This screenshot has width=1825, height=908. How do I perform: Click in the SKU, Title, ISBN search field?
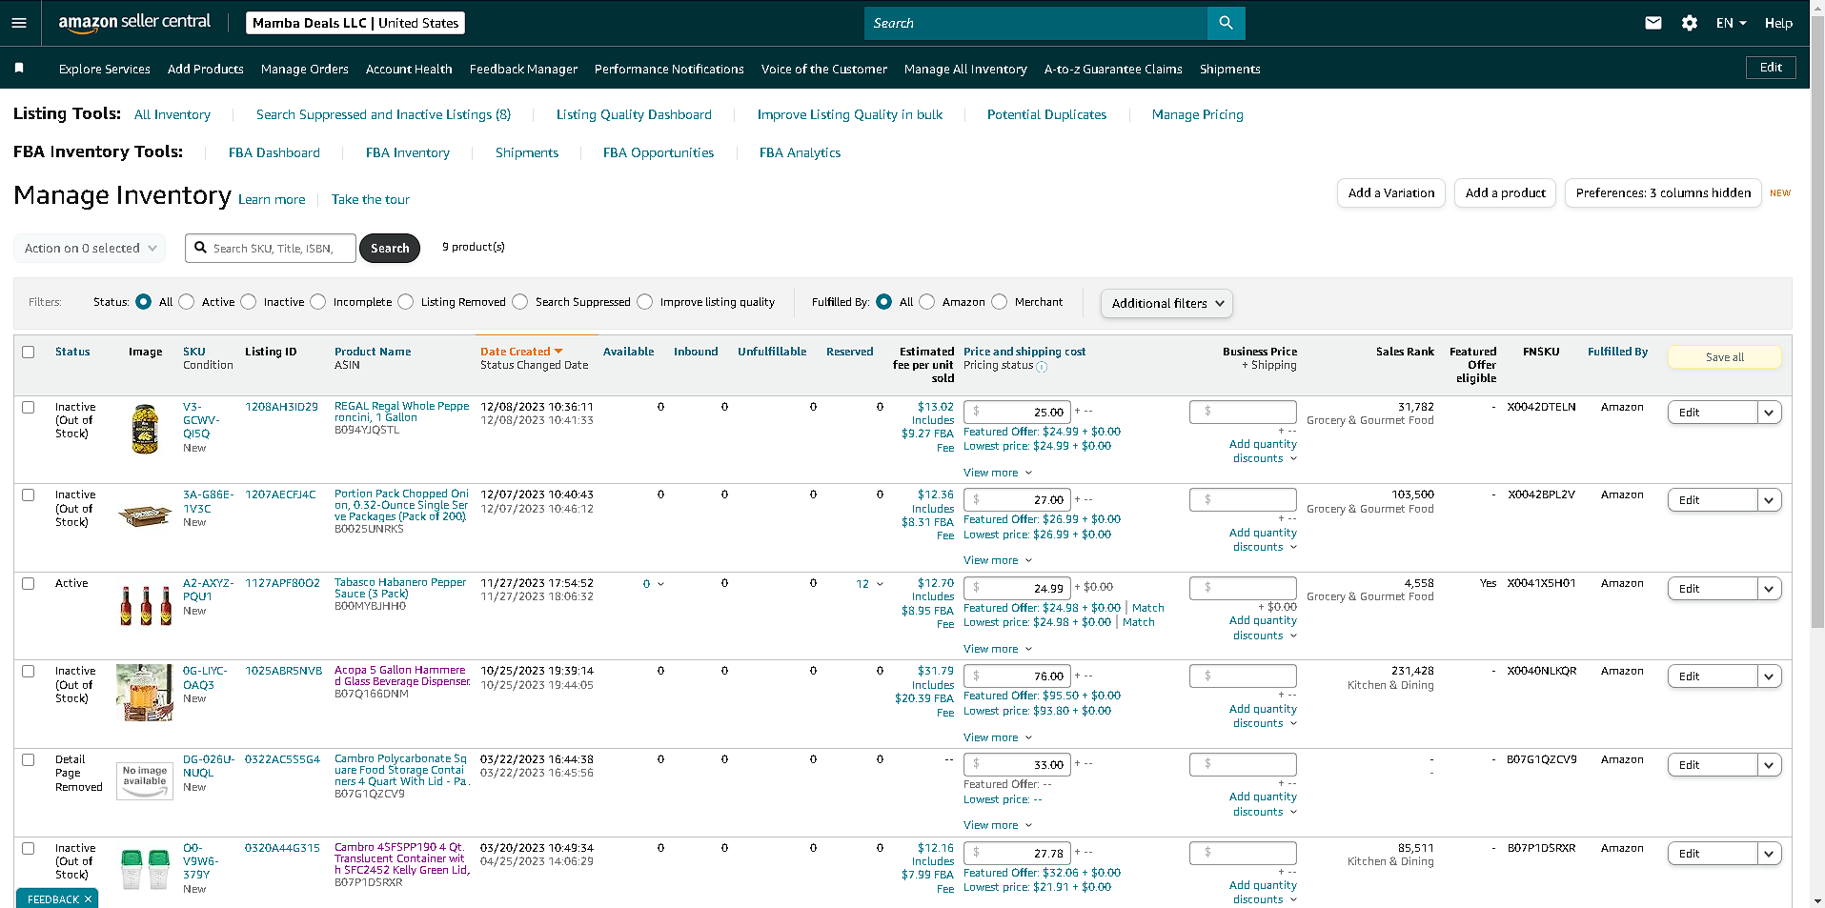tap(271, 248)
